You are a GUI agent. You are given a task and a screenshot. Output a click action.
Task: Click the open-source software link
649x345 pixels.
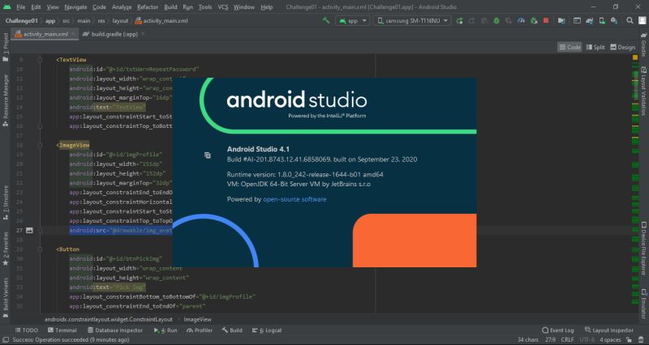point(294,199)
